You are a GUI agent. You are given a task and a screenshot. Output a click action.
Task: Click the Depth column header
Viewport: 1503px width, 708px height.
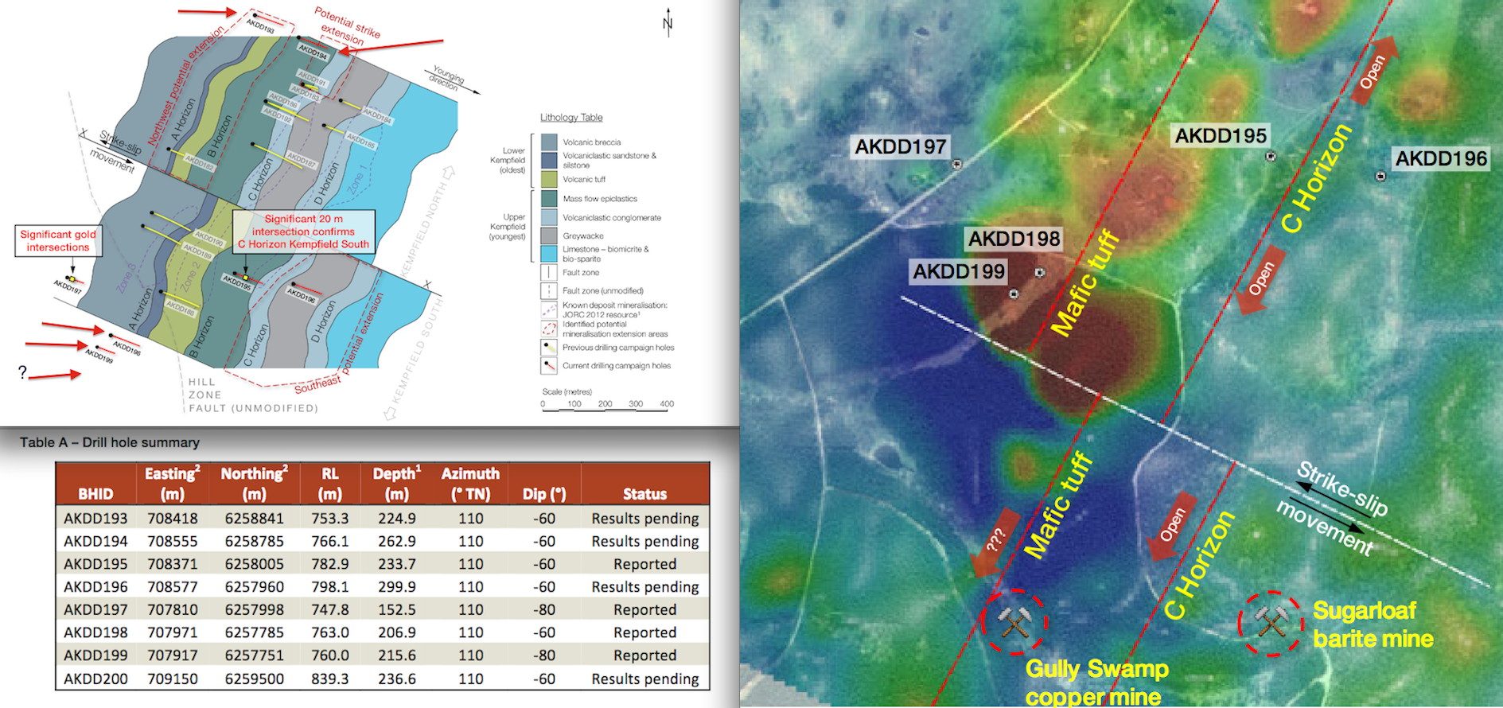[397, 483]
